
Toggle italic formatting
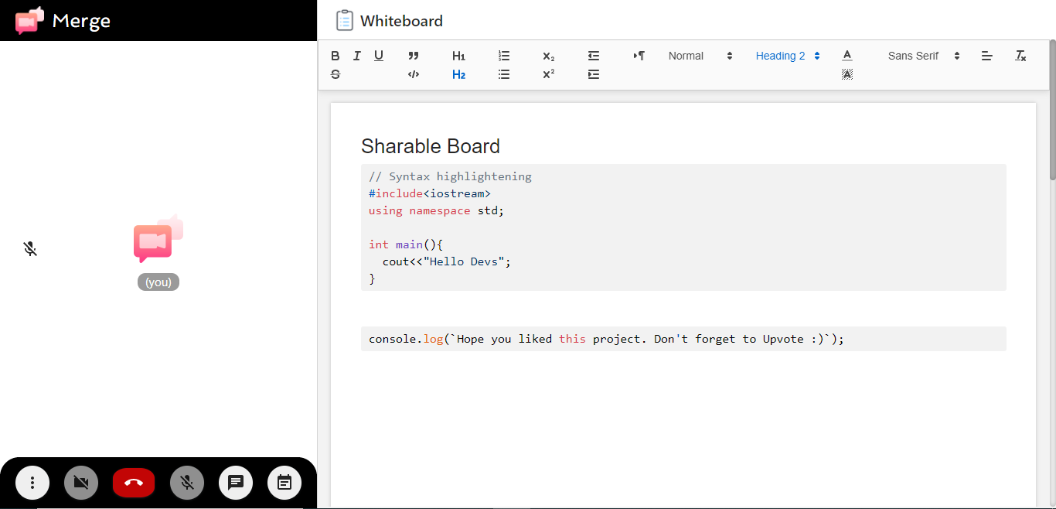point(356,56)
